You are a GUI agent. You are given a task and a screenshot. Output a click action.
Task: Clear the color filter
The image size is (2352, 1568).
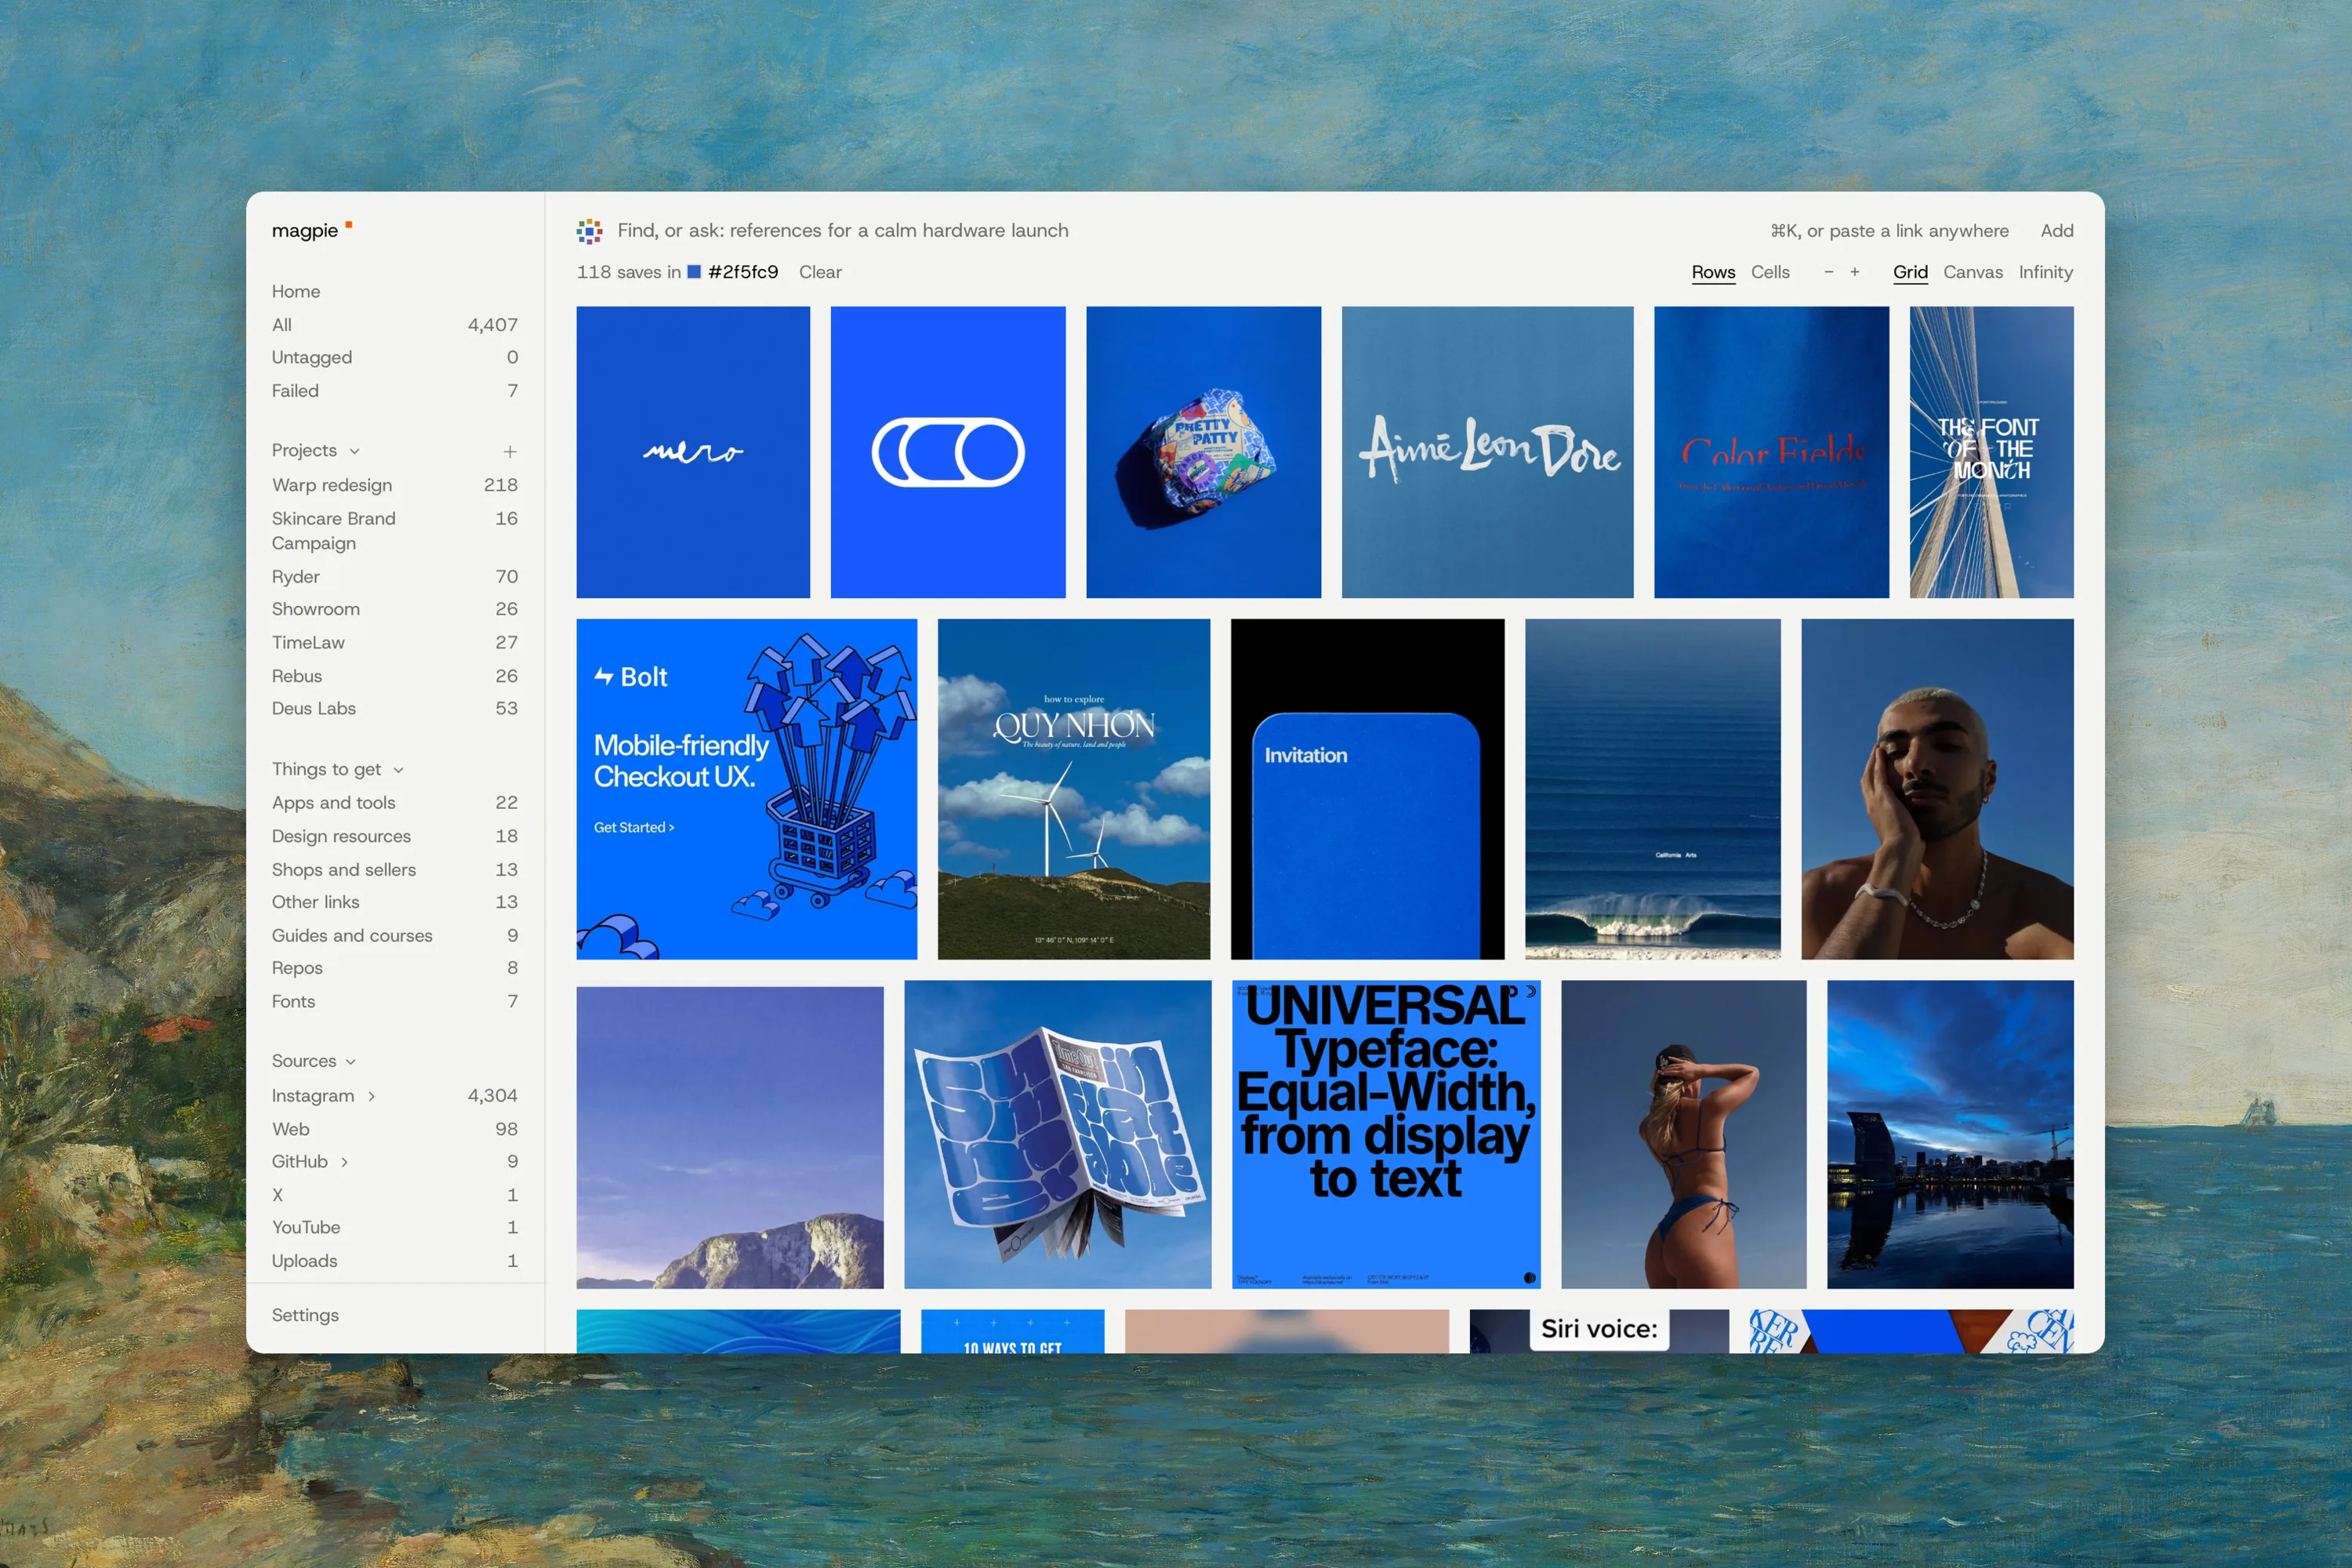(820, 272)
